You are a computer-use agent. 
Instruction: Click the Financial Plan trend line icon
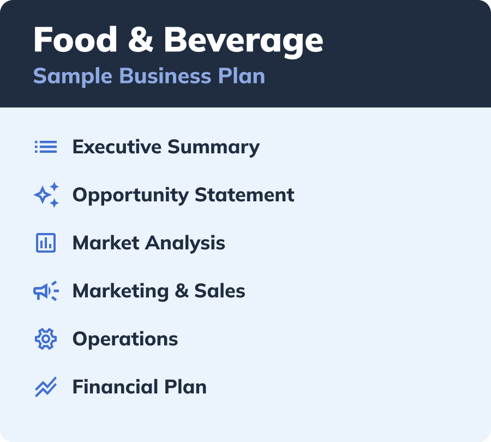[46, 387]
